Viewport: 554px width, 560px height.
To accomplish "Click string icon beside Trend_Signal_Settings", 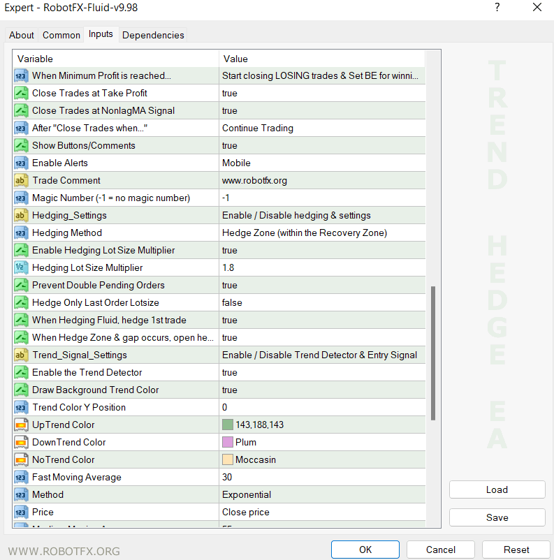I will point(21,355).
